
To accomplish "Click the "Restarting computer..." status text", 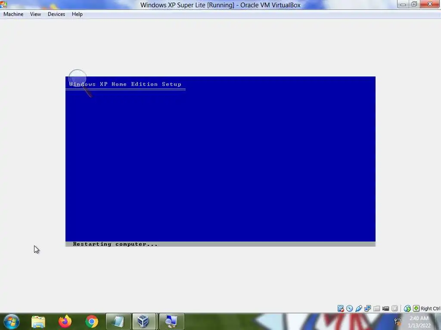I will (115, 244).
